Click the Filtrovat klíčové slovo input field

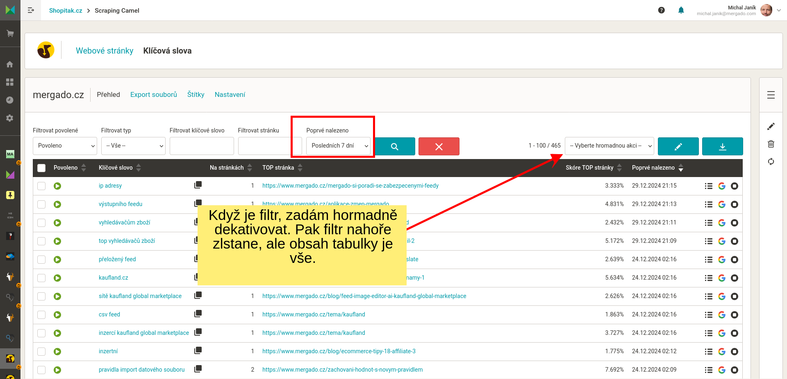click(x=202, y=146)
